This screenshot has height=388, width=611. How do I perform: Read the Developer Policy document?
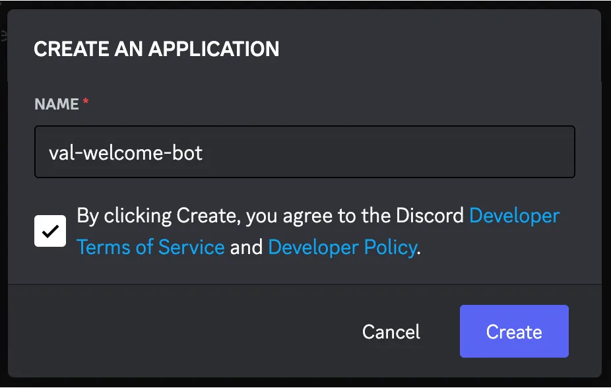pyautogui.click(x=342, y=247)
